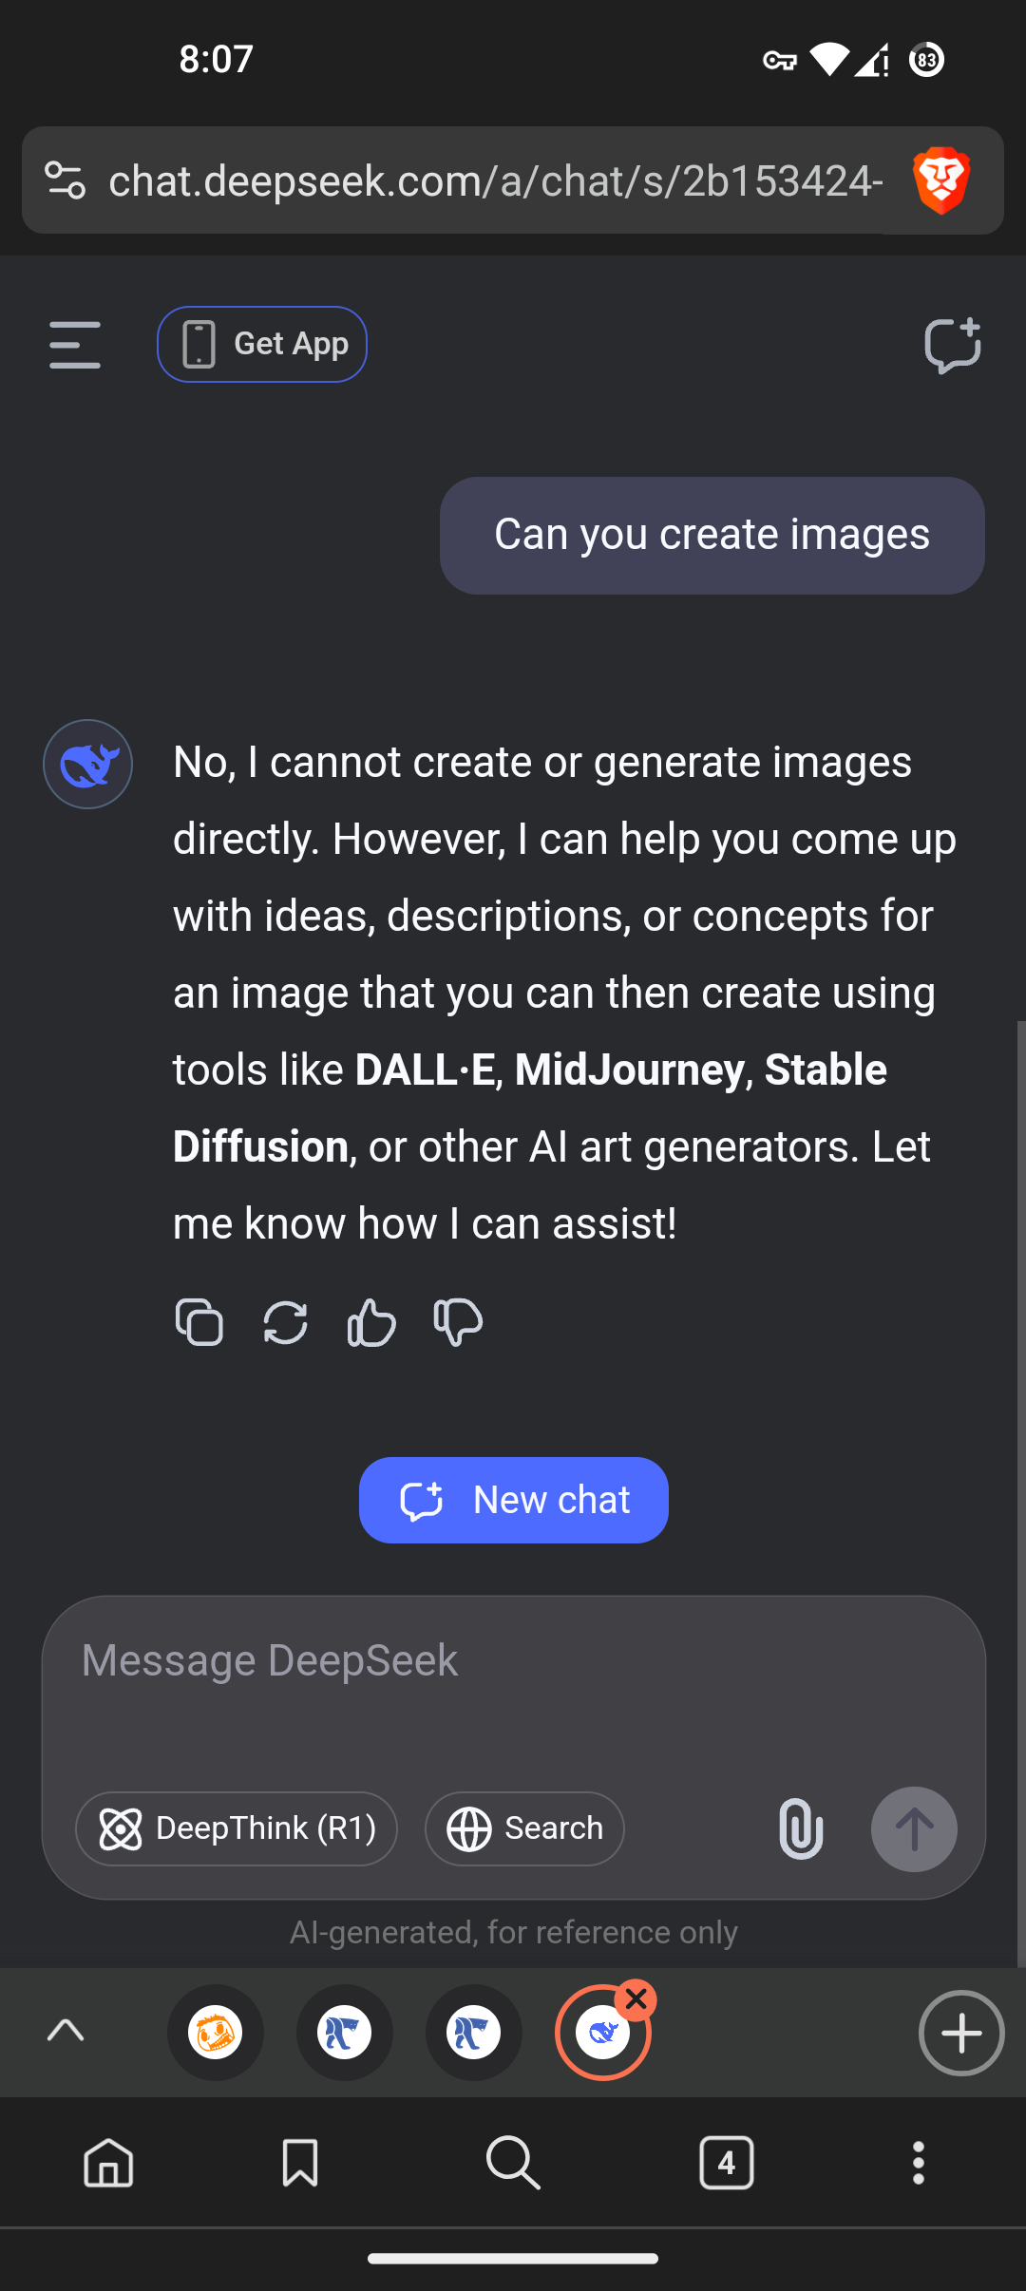Click the DeepSeek whale avatar
Image resolution: width=1026 pixels, height=2291 pixels.
87,763
